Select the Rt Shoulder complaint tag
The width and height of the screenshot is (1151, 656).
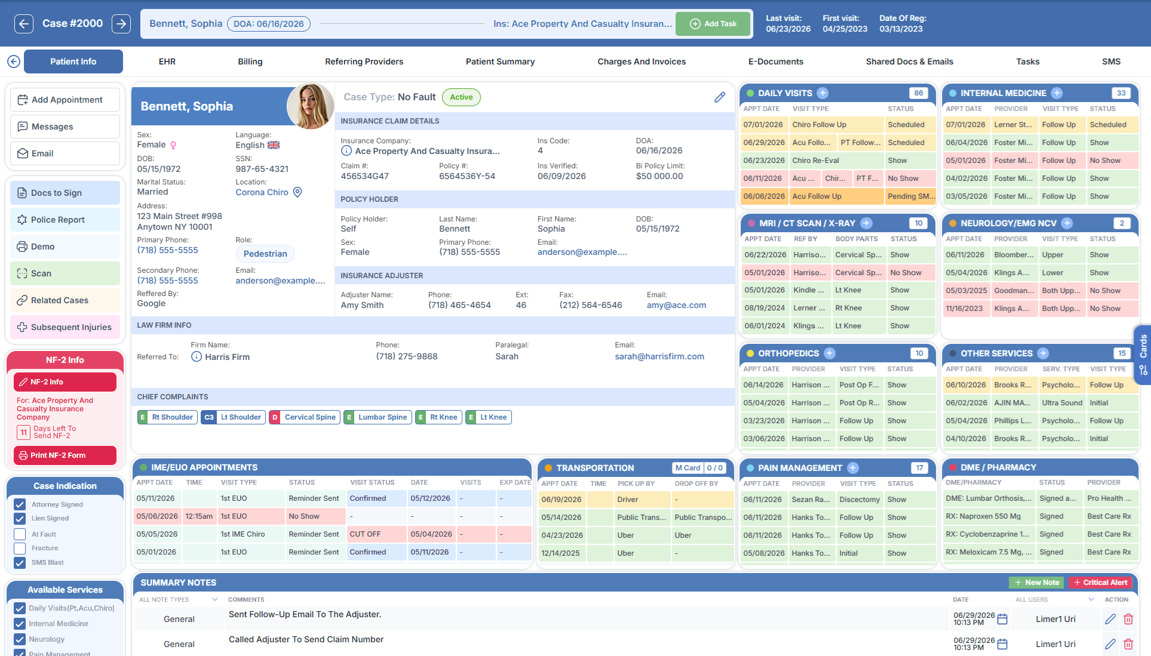tap(167, 417)
